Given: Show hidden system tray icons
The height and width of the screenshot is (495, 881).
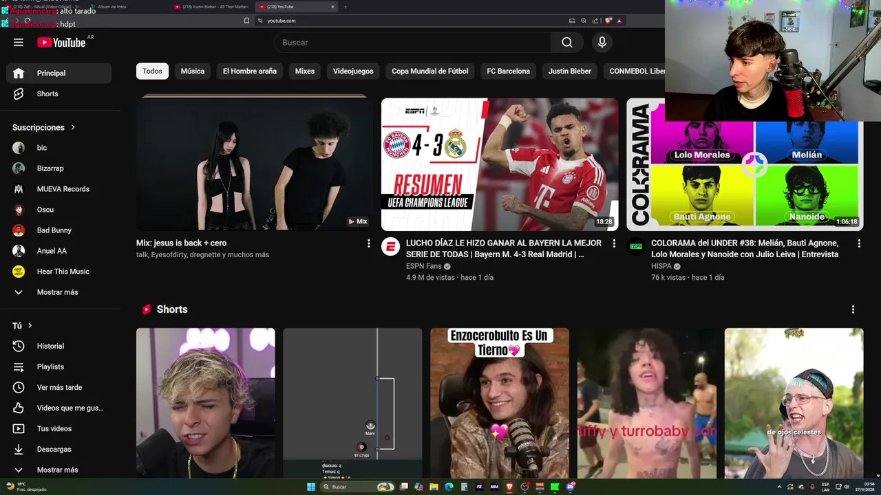Looking at the screenshot, I should [779, 487].
